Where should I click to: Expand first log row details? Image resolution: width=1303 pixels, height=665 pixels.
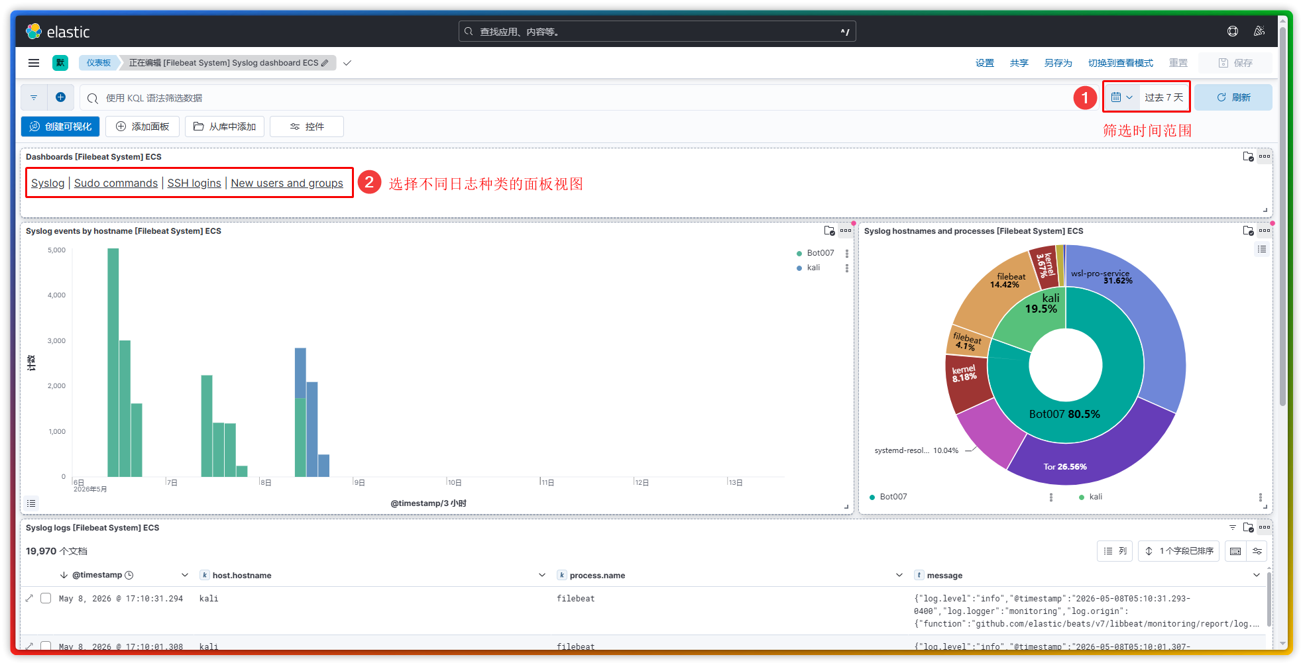(x=29, y=598)
